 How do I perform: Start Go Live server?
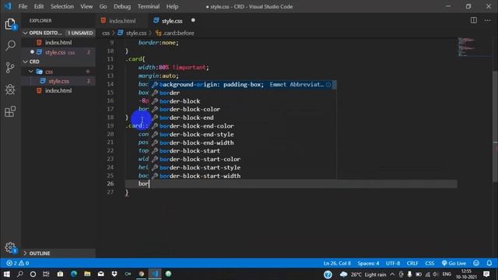click(454, 263)
